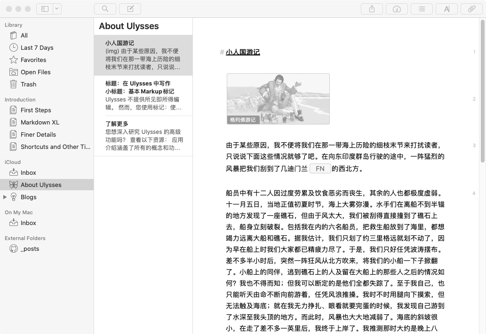Click the Open Files folder icon

pyautogui.click(x=13, y=72)
